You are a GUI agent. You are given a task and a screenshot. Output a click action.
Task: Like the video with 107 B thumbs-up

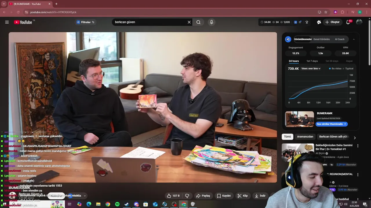(x=173, y=196)
